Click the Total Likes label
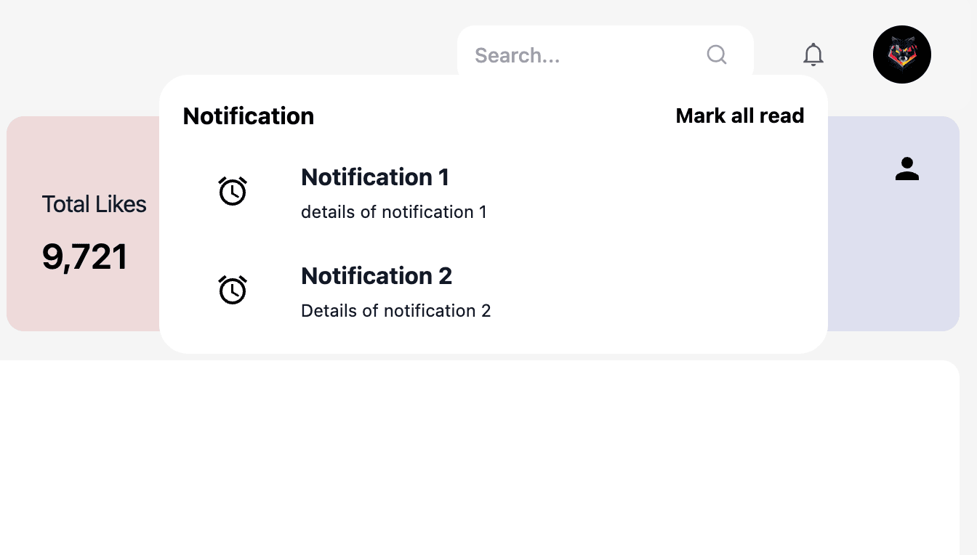The width and height of the screenshot is (977, 555). tap(94, 204)
